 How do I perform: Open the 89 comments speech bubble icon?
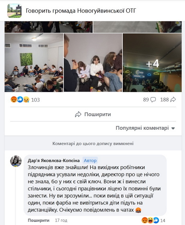pos(153,100)
